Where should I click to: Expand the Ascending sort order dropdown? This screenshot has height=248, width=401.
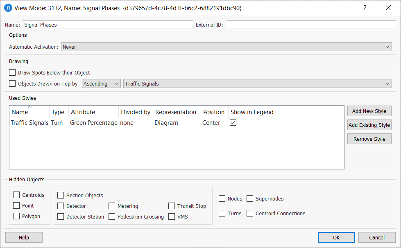(102, 84)
